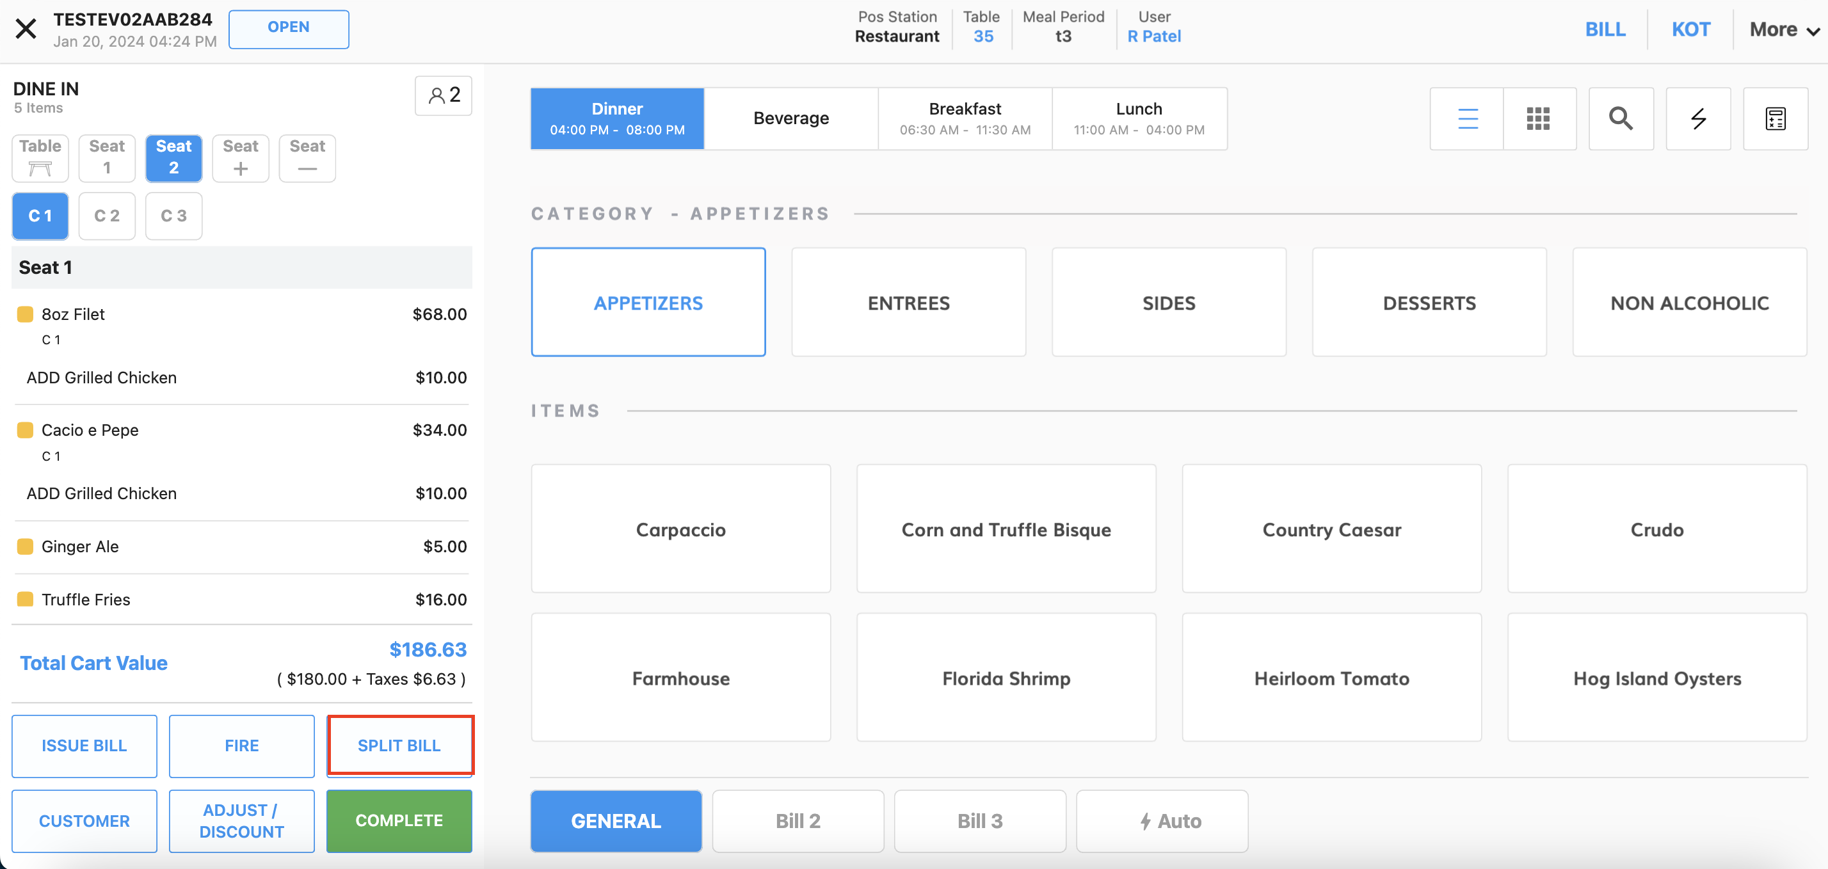Open the menu item search
Image resolution: width=1828 pixels, height=869 pixels.
pos(1620,118)
